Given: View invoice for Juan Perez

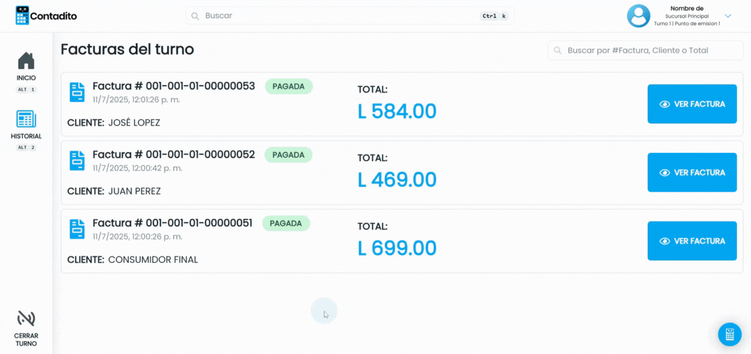Looking at the screenshot, I should pyautogui.click(x=692, y=172).
